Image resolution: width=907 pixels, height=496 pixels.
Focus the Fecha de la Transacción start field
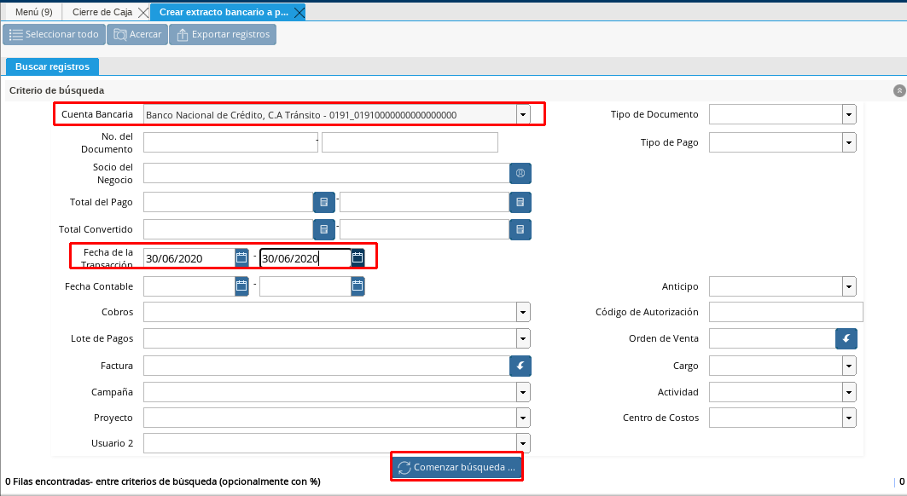click(189, 258)
